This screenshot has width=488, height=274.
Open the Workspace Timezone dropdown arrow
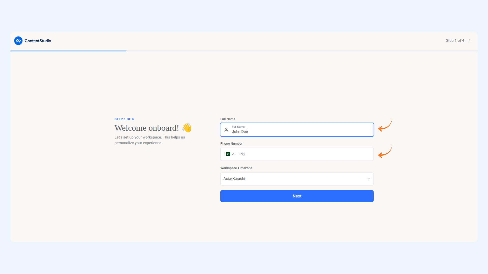[369, 179]
